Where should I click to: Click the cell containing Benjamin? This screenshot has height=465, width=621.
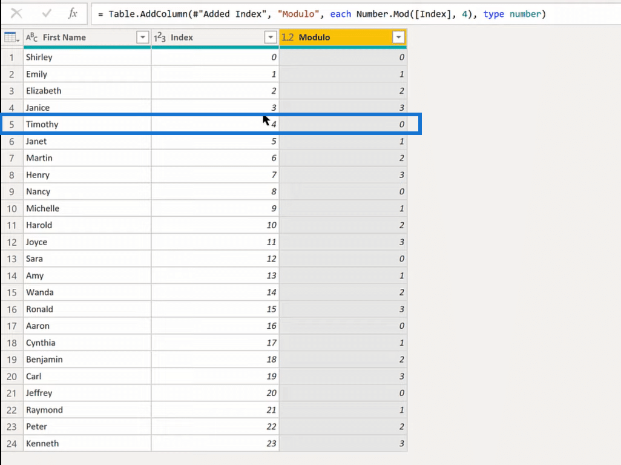(x=87, y=360)
